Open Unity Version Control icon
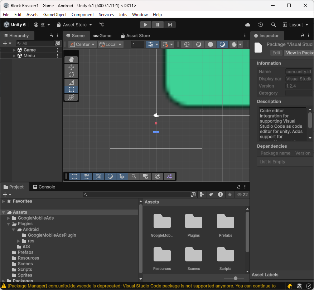 point(101,24)
